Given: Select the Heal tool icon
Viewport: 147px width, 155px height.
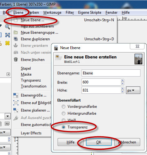Looking at the screenshot, I should point(7,43).
